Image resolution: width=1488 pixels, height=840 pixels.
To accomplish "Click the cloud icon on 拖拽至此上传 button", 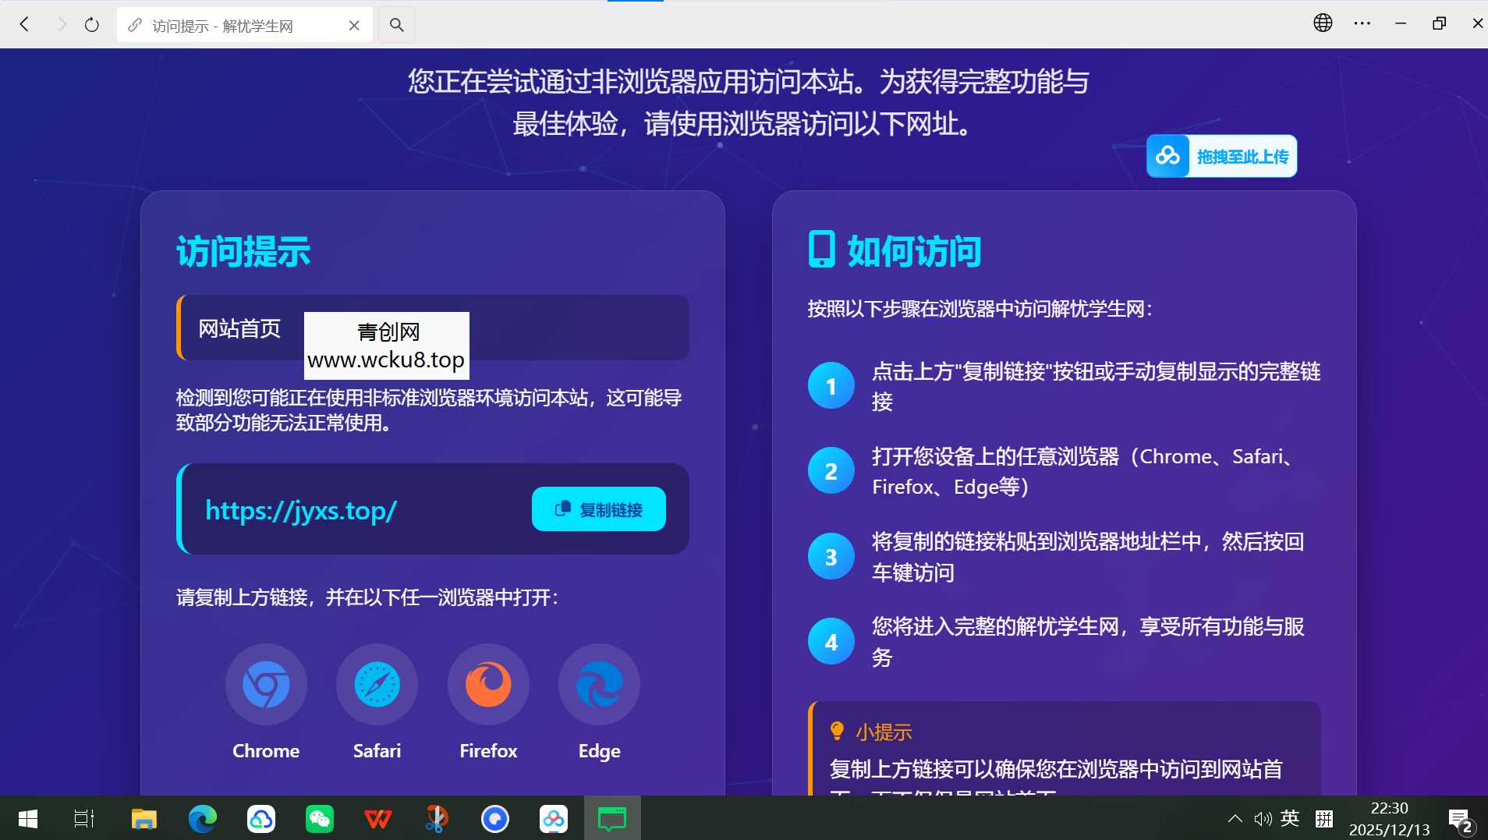I will pyautogui.click(x=1169, y=155).
